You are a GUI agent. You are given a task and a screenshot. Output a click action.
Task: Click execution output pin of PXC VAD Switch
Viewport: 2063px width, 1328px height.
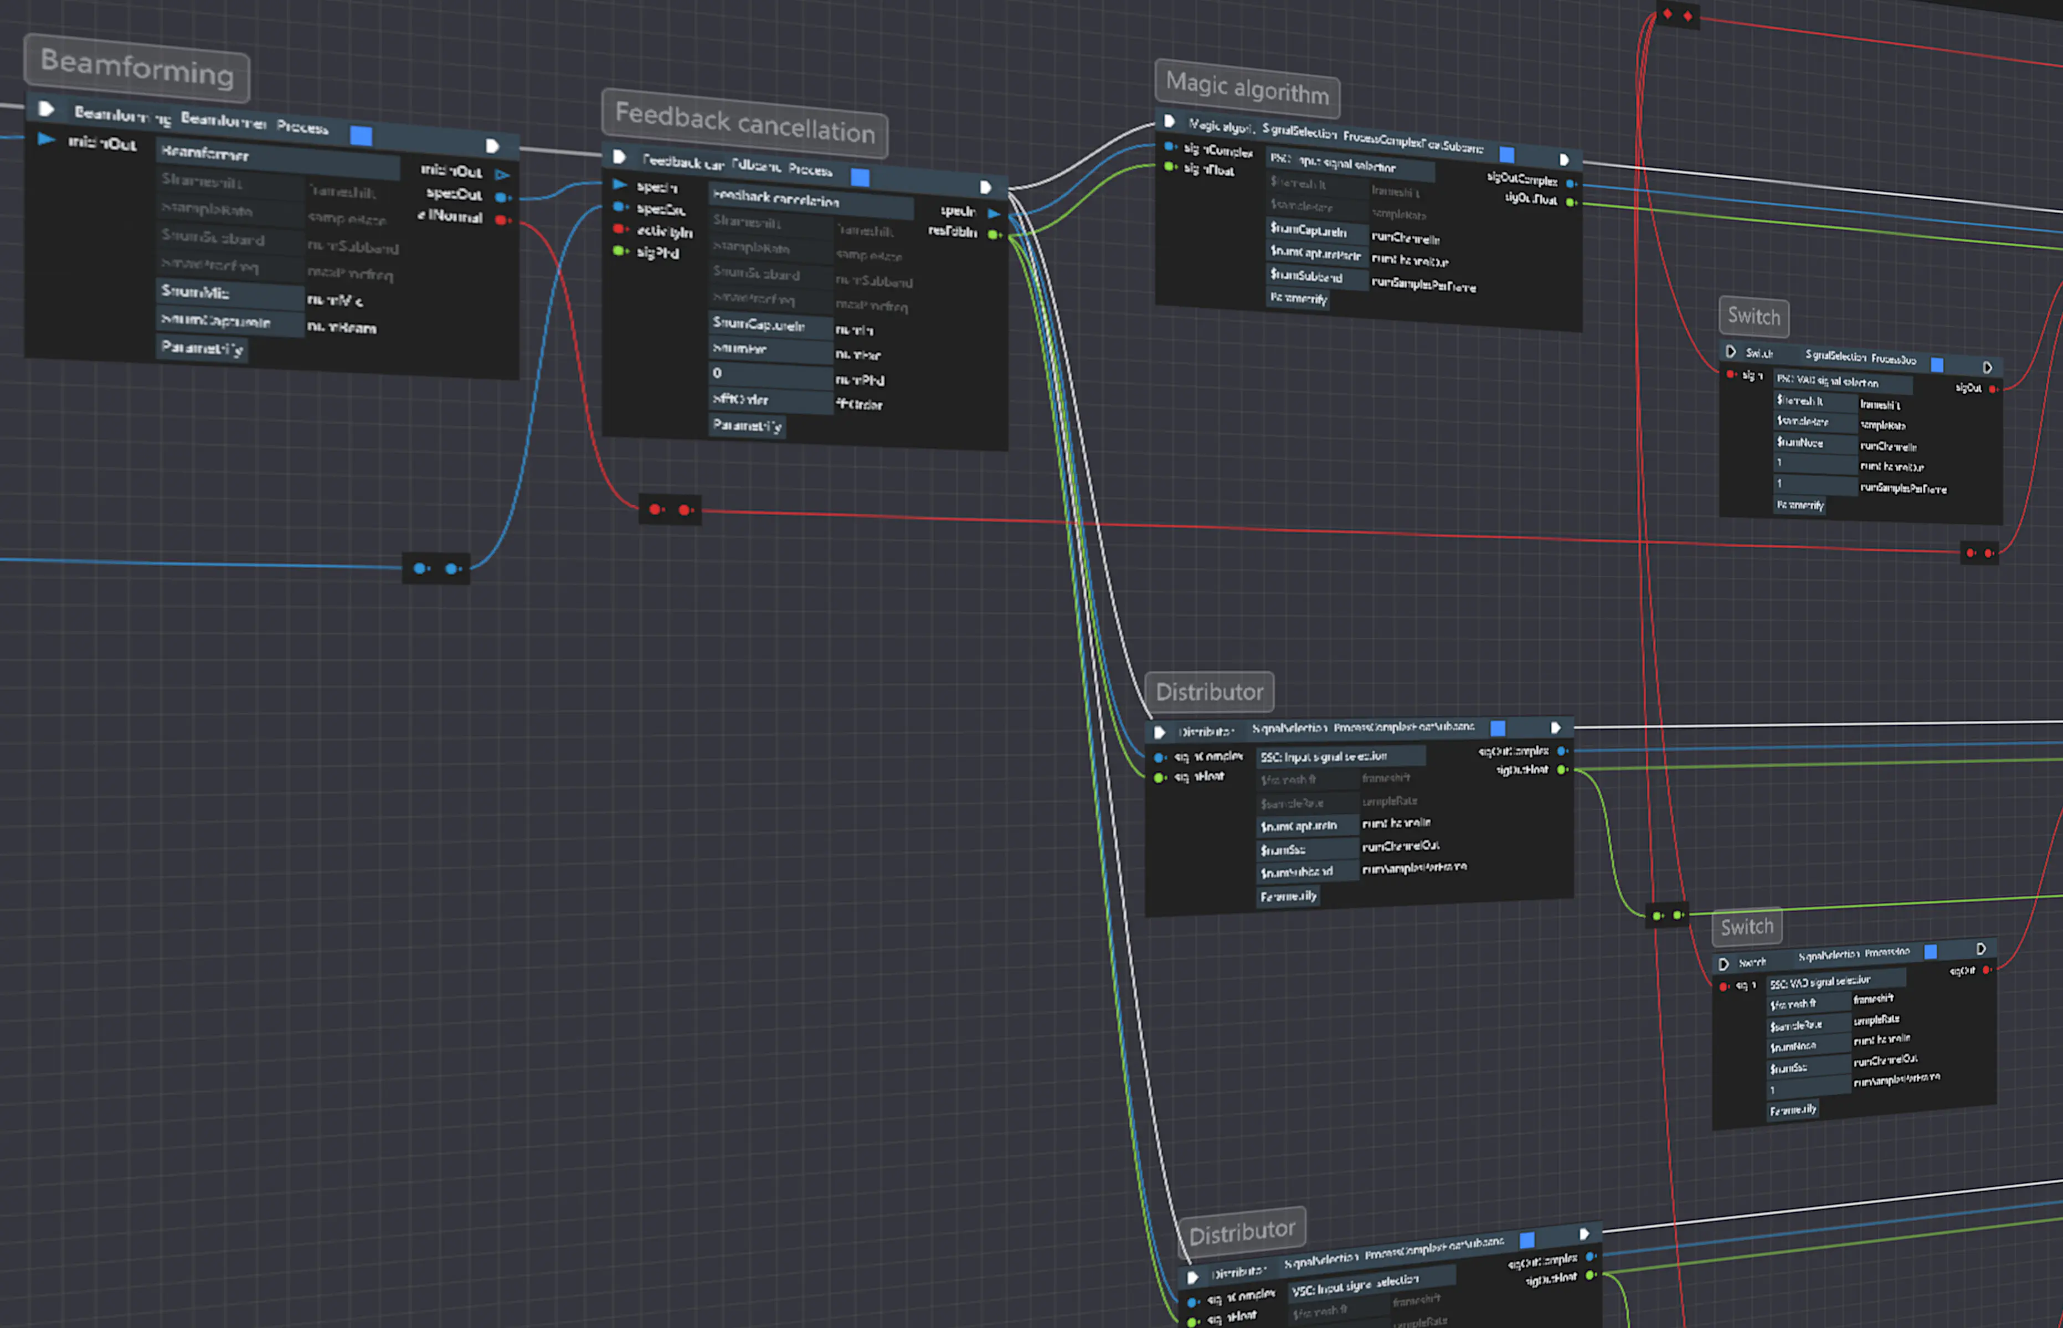(x=1988, y=368)
